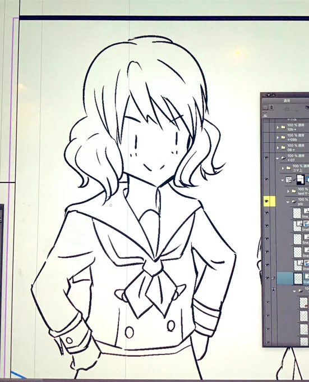Select the '100 % 通常 08→' row text
Image resolution: width=309 pixels, height=382 pixels.
click(x=296, y=148)
